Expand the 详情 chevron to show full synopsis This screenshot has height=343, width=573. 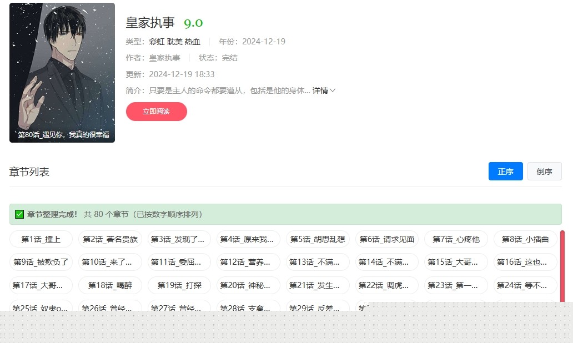point(323,90)
